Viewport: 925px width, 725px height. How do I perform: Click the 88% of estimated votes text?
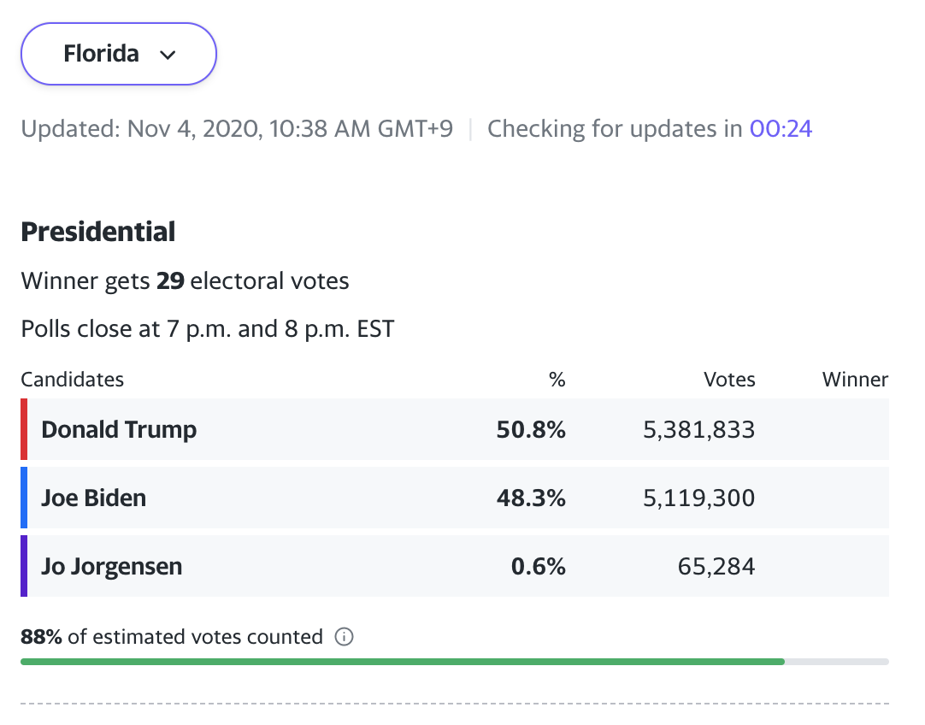pos(172,637)
